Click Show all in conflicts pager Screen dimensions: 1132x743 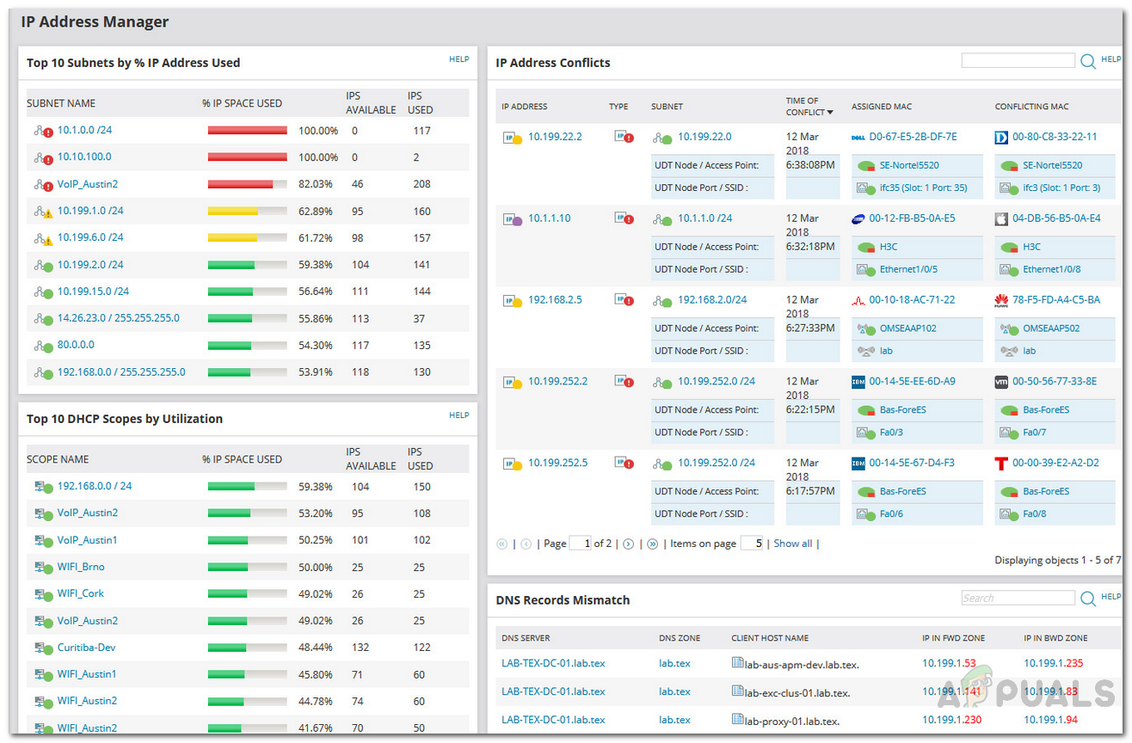click(792, 543)
